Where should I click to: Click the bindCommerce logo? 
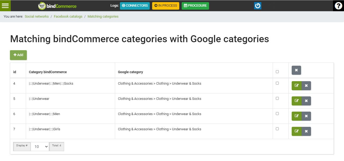tap(57, 6)
